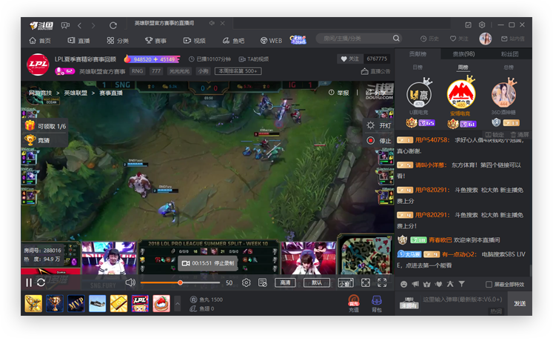This screenshot has height=361, width=553.
Task: Click the noble crown icon
Action: pyautogui.click(x=427, y=284)
